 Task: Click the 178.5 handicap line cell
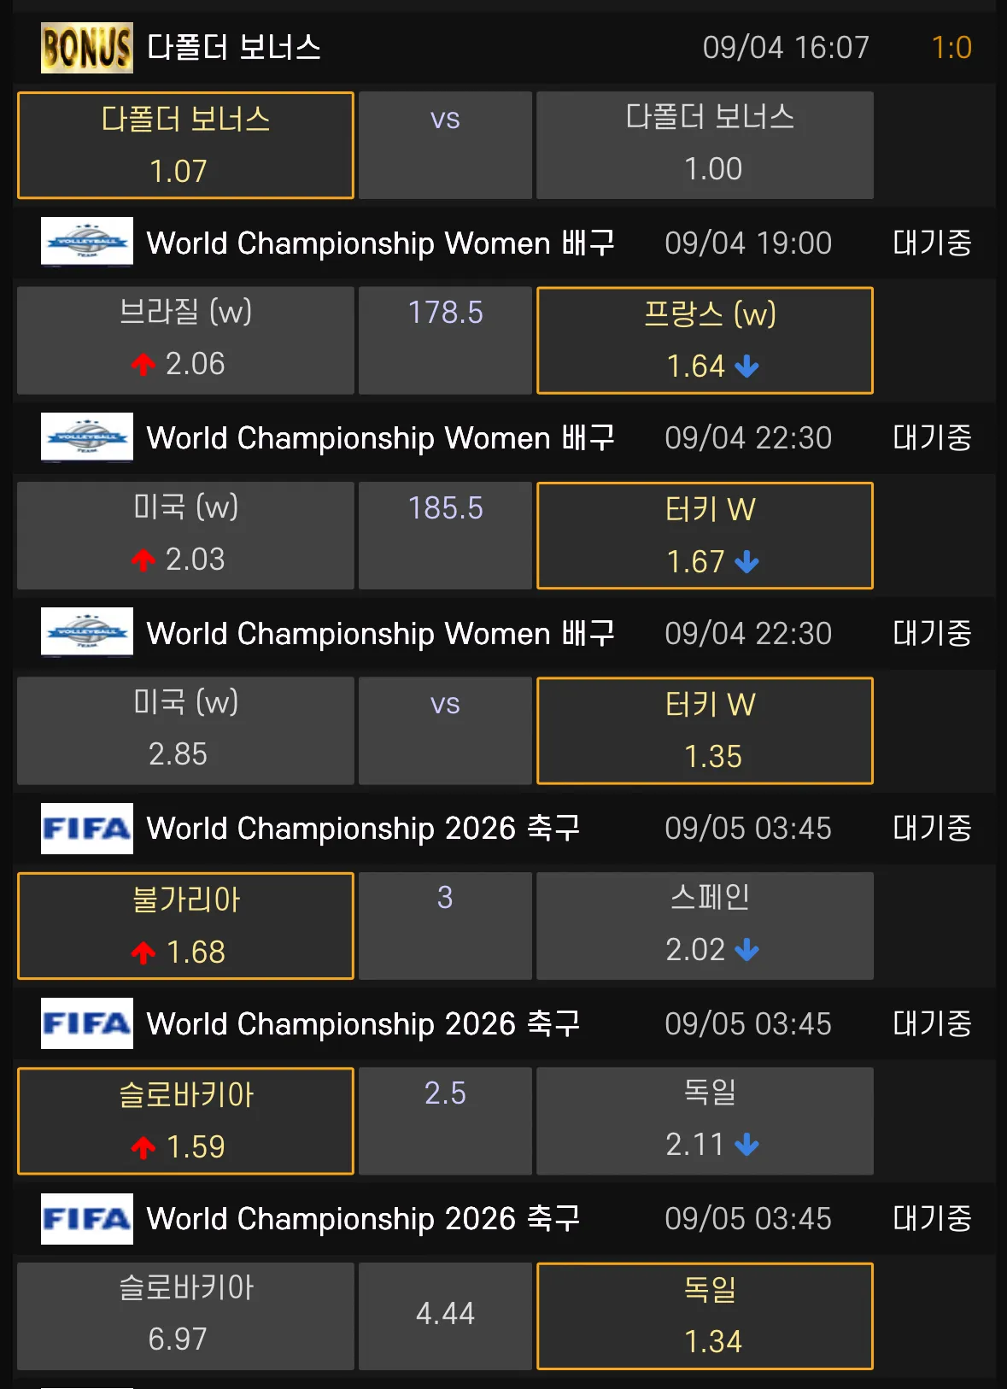445,340
